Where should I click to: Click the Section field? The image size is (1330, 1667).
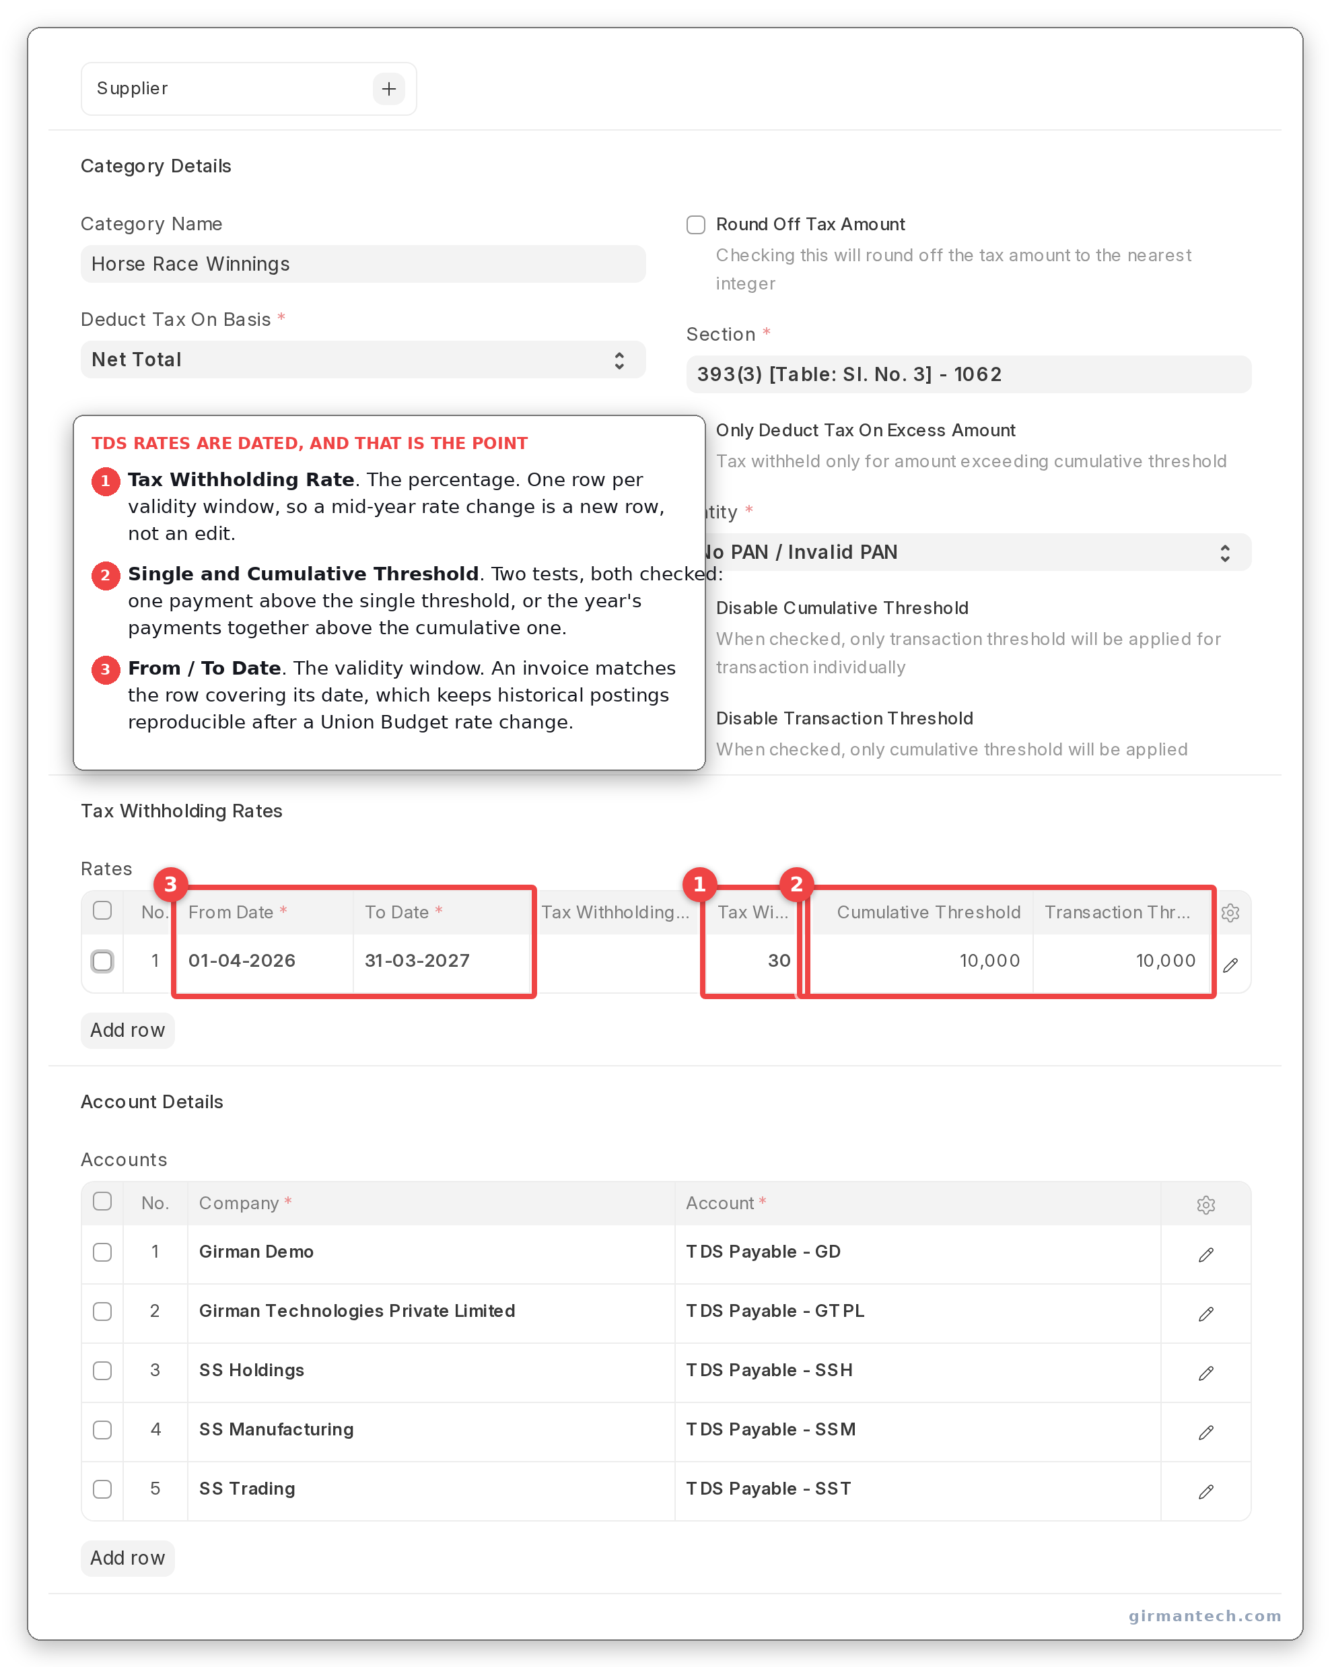pos(969,375)
